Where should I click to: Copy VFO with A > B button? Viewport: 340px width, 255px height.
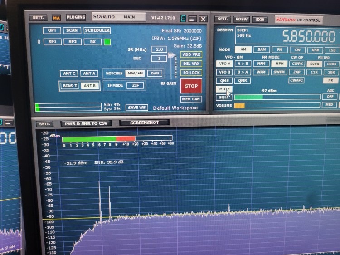[x=243, y=64]
